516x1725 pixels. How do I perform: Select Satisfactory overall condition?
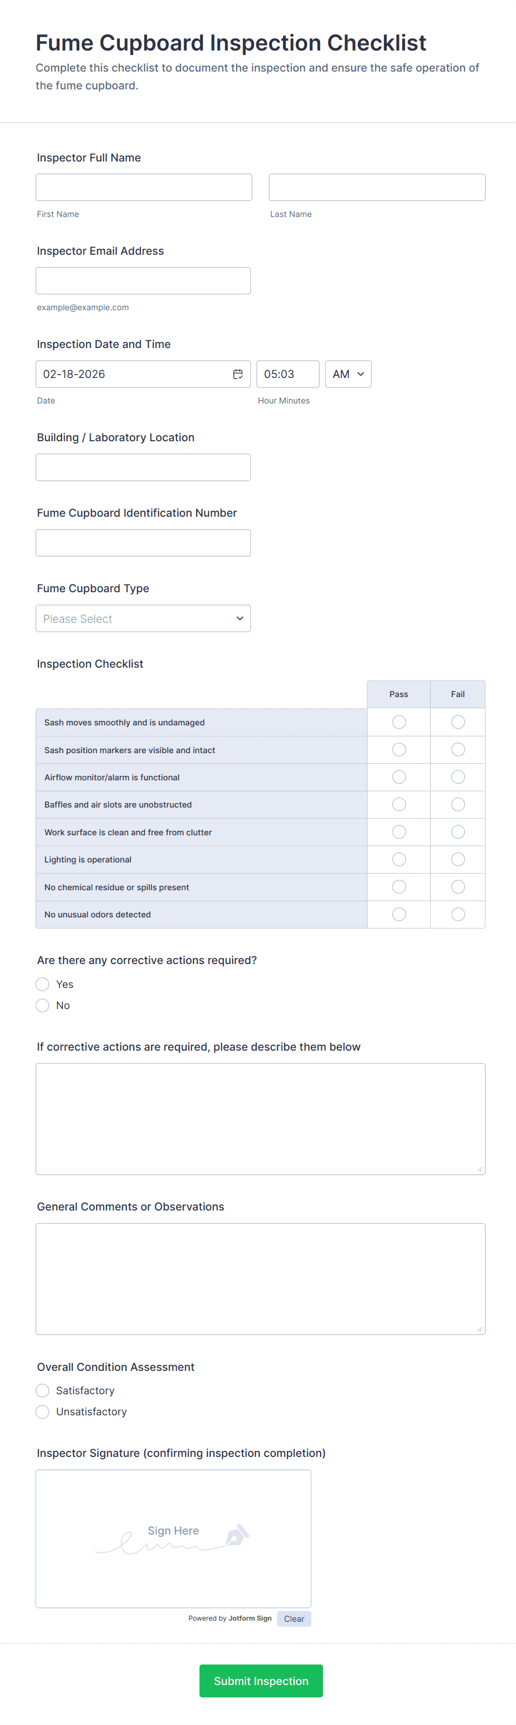[43, 1391]
